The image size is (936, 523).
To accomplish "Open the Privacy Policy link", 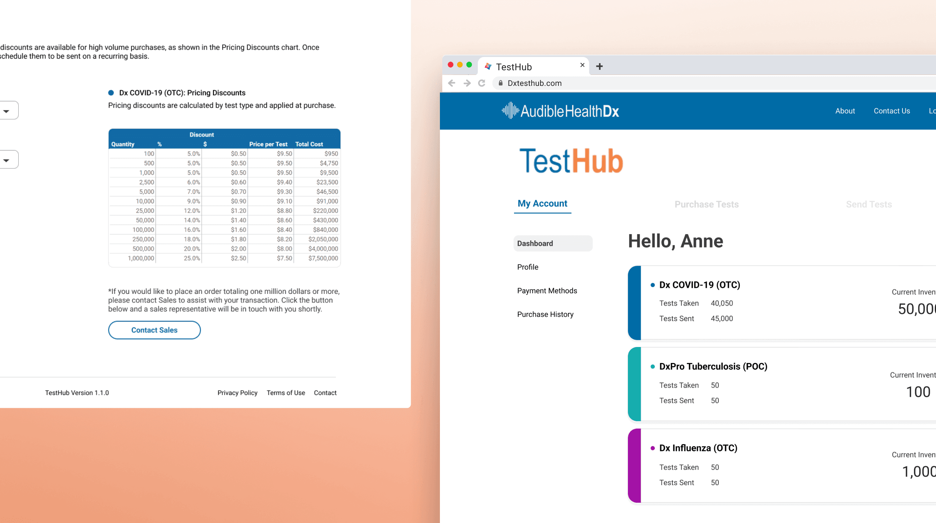I will pos(237,393).
